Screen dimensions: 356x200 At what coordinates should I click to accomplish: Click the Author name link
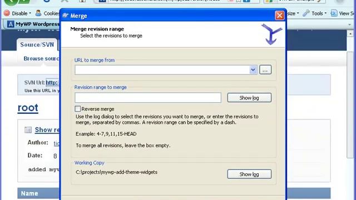pyautogui.click(x=56, y=143)
